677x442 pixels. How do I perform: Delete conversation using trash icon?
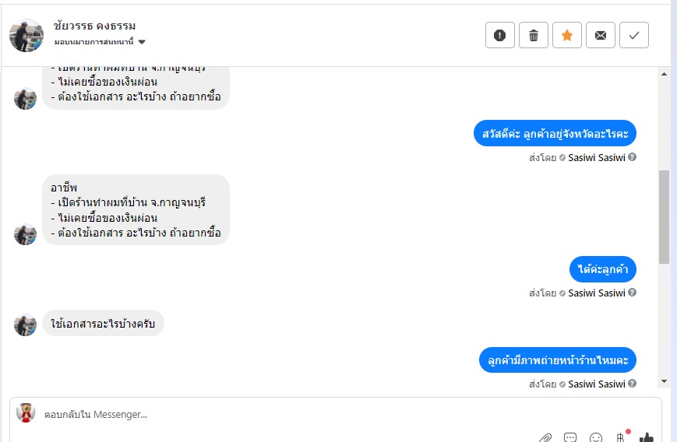(534, 35)
